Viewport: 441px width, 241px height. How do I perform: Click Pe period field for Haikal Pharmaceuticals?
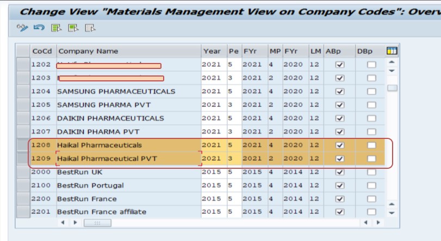coord(234,145)
